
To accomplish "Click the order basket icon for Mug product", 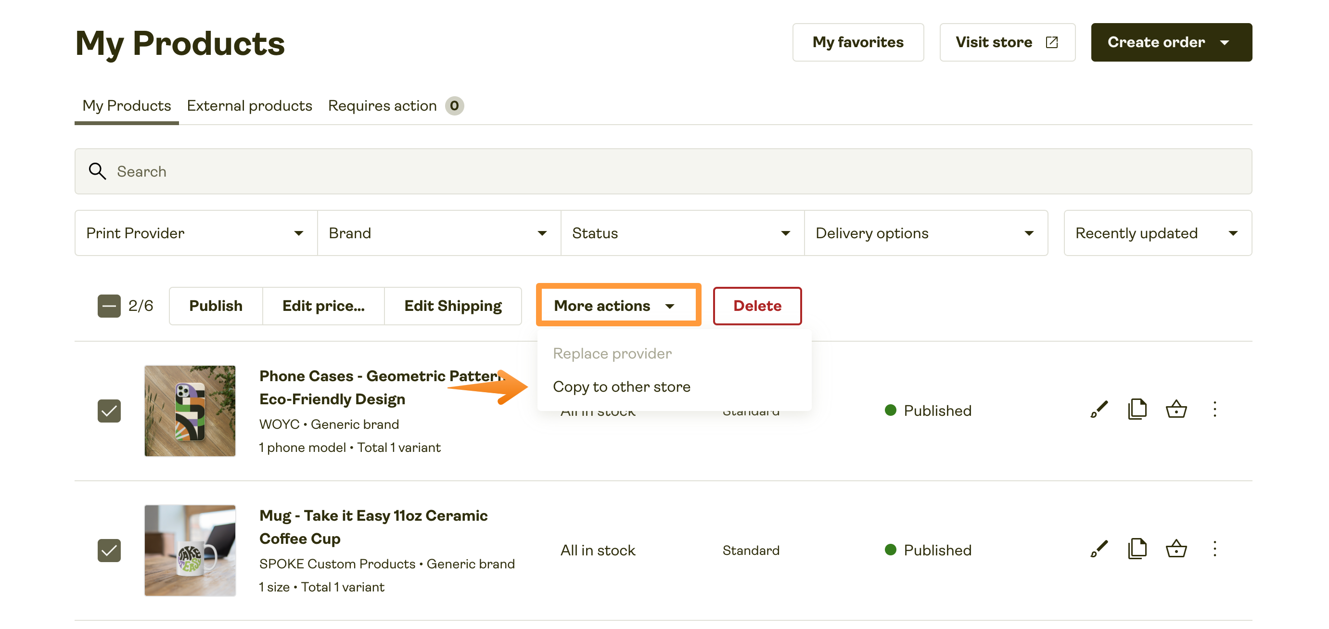I will (1176, 549).
